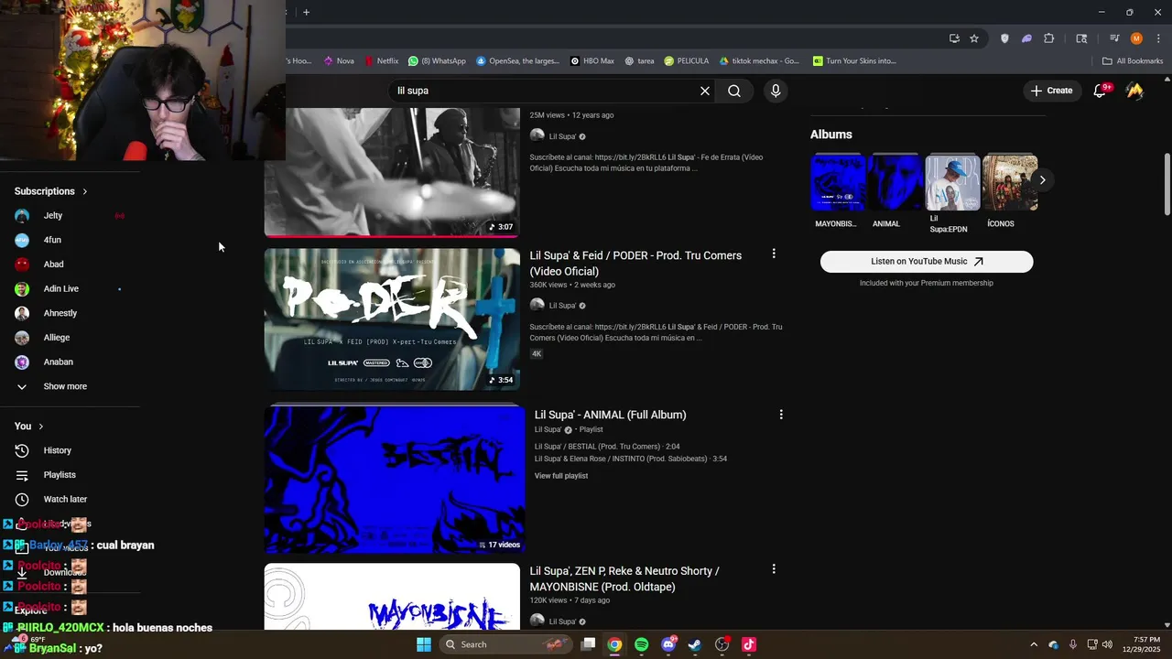Open the Nova bookmark
The height and width of the screenshot is (659, 1172).
pyautogui.click(x=338, y=61)
